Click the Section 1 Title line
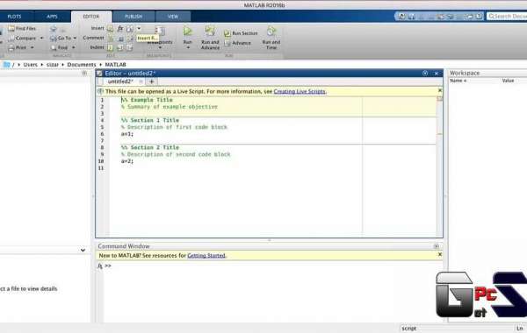 (x=150, y=120)
